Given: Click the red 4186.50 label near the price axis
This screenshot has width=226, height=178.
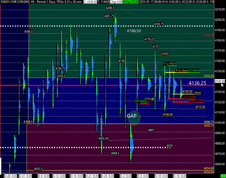Looking at the screenshot, I should 209,35.
